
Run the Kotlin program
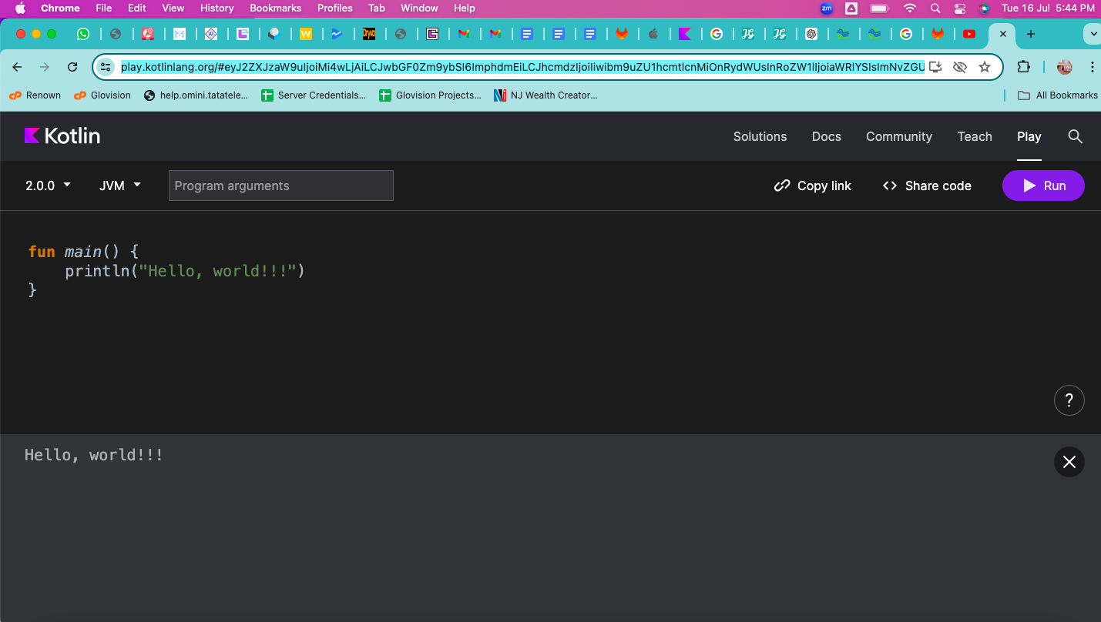pos(1043,186)
